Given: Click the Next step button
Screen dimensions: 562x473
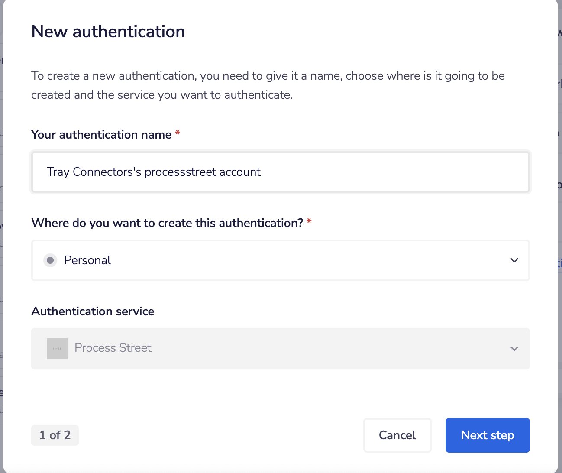Looking at the screenshot, I should (x=487, y=435).
